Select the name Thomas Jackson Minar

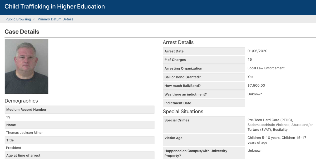(x=24, y=132)
